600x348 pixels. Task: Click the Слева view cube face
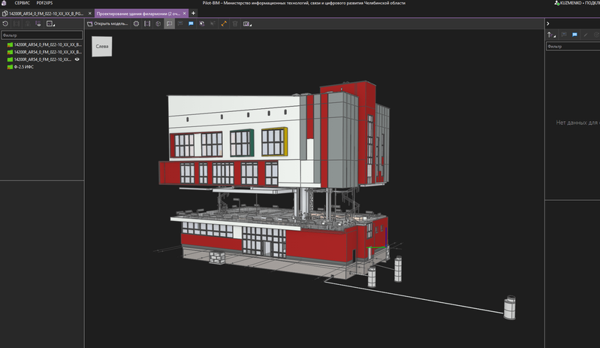102,47
